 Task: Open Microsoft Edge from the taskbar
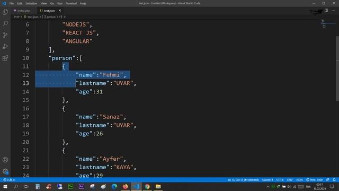114,186
